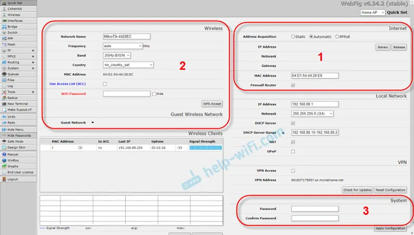Click Hide Passwords in the sidebar
Image resolution: width=414 pixels, height=235 pixels.
click(19, 135)
